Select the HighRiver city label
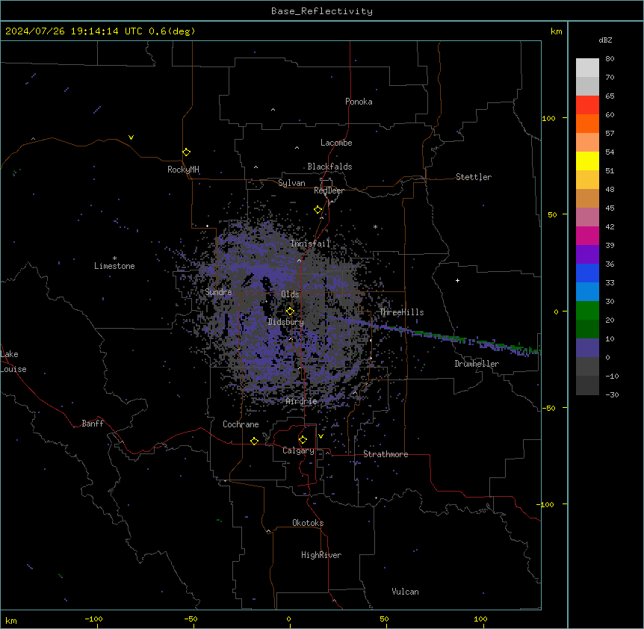The image size is (644, 629). 321,555
